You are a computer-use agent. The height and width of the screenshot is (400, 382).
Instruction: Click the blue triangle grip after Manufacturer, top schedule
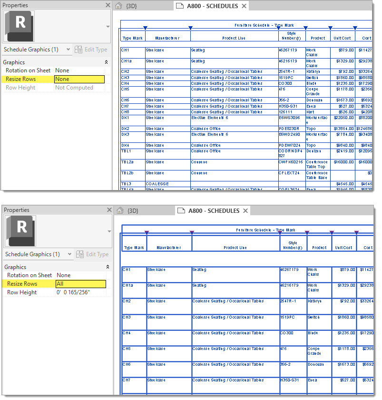tap(190, 28)
